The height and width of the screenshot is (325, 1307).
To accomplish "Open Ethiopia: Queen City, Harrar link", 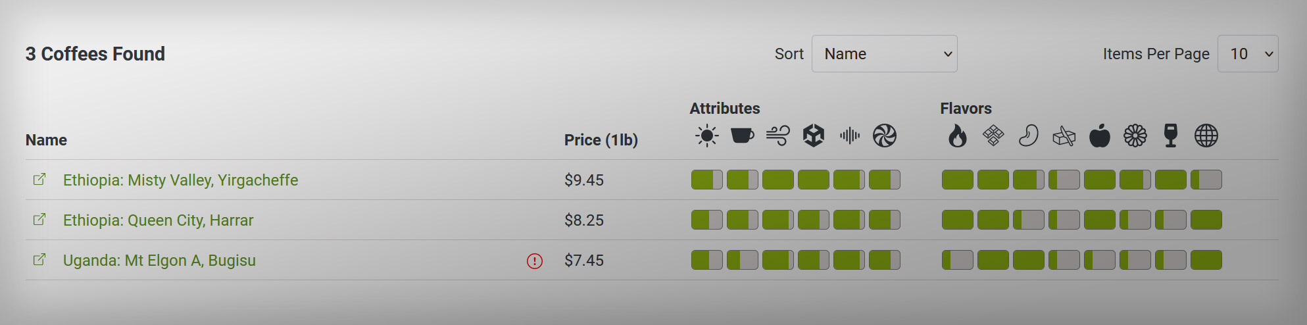I will pos(158,220).
